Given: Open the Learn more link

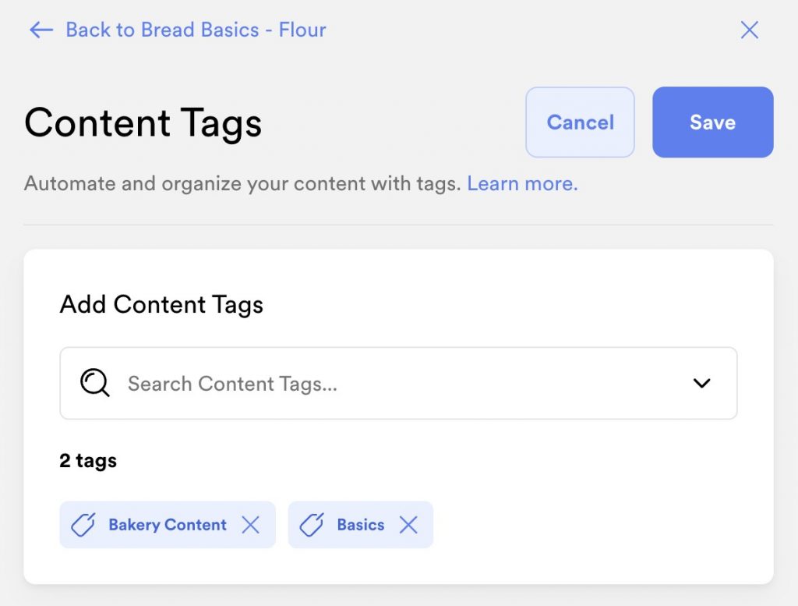Looking at the screenshot, I should pos(522,184).
